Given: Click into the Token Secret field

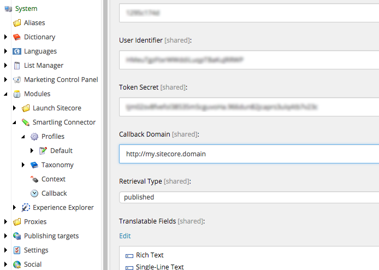Looking at the screenshot, I should tap(249, 107).
